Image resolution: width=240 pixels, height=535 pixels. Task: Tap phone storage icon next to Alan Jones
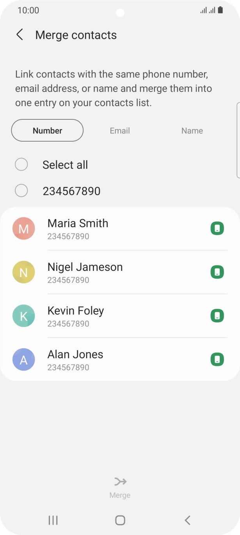[217, 360]
